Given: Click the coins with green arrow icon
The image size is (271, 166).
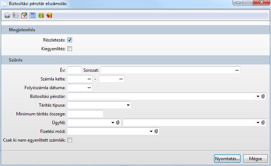Looking at the screenshot, I should click(x=41, y=16).
